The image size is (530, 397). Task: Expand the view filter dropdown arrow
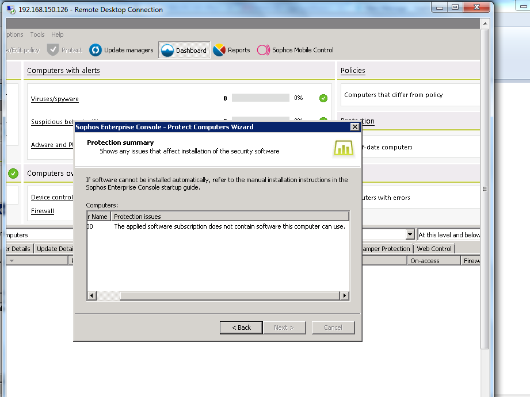[410, 234]
